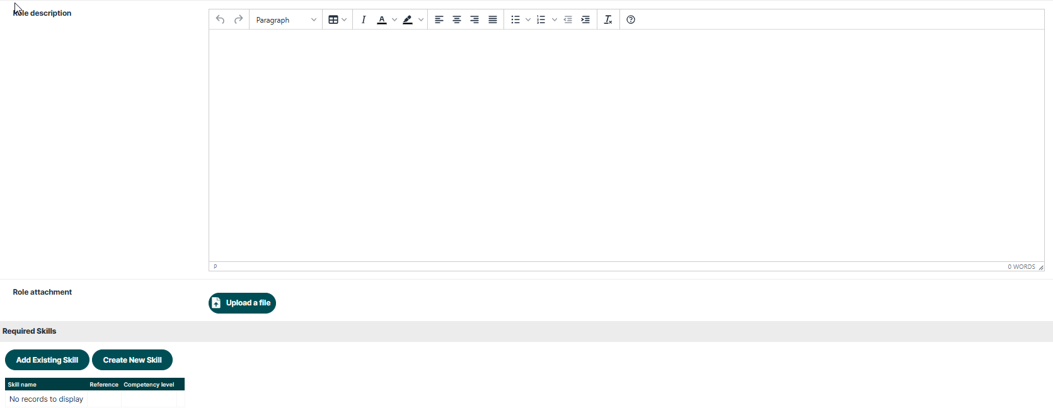Center align the text
The height and width of the screenshot is (408, 1053).
457,20
